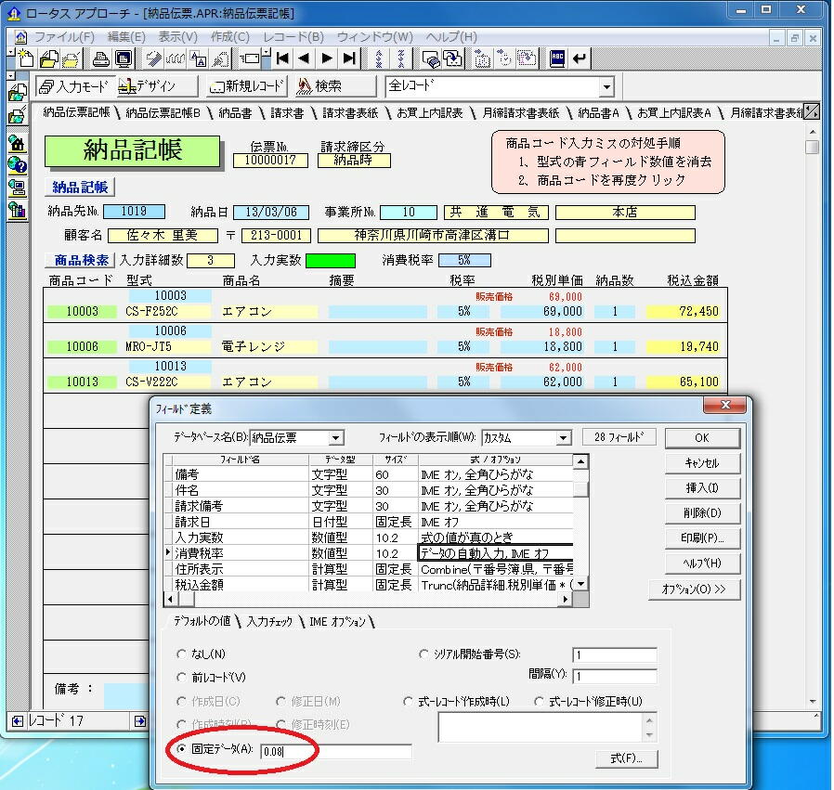
Task: Click OK in field definition dialog
Action: [702, 438]
